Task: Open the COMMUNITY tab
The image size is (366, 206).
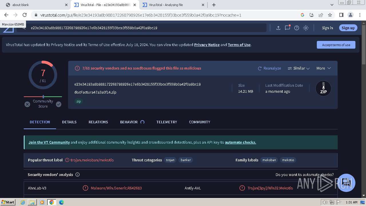Action: pyautogui.click(x=200, y=122)
